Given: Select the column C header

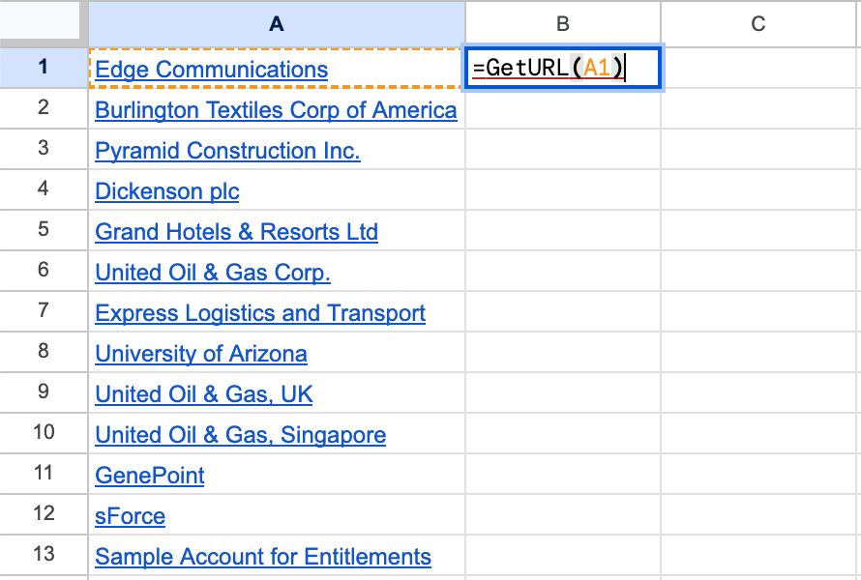Looking at the screenshot, I should (758, 24).
